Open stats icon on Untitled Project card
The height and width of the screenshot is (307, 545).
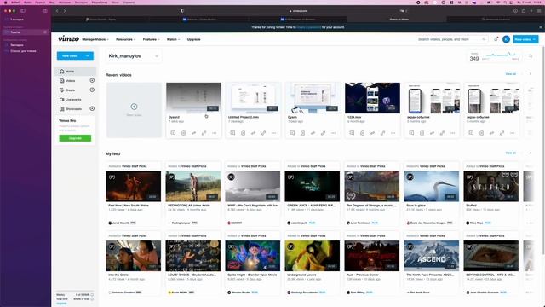(x=243, y=133)
